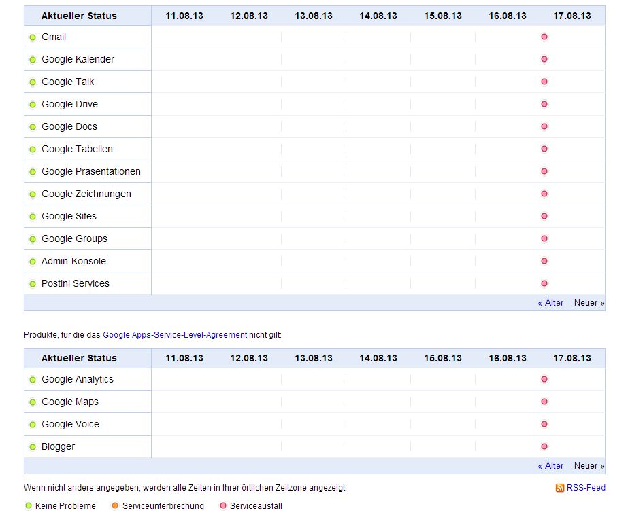This screenshot has height=515, width=630.
Task: Select the Google Präsentationen service name
Action: tap(90, 172)
